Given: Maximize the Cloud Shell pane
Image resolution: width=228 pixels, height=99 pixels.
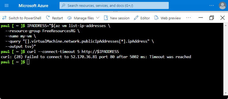Looking at the screenshot, I should (x=212, y=18).
